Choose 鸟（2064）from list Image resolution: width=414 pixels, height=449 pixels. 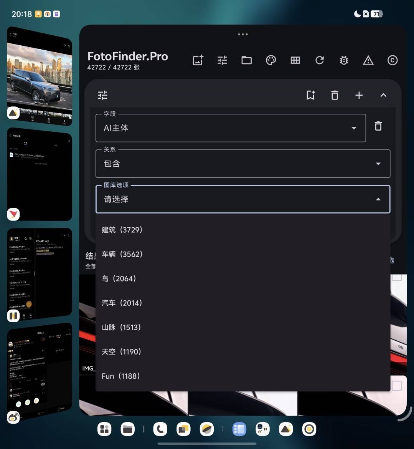[x=243, y=278]
